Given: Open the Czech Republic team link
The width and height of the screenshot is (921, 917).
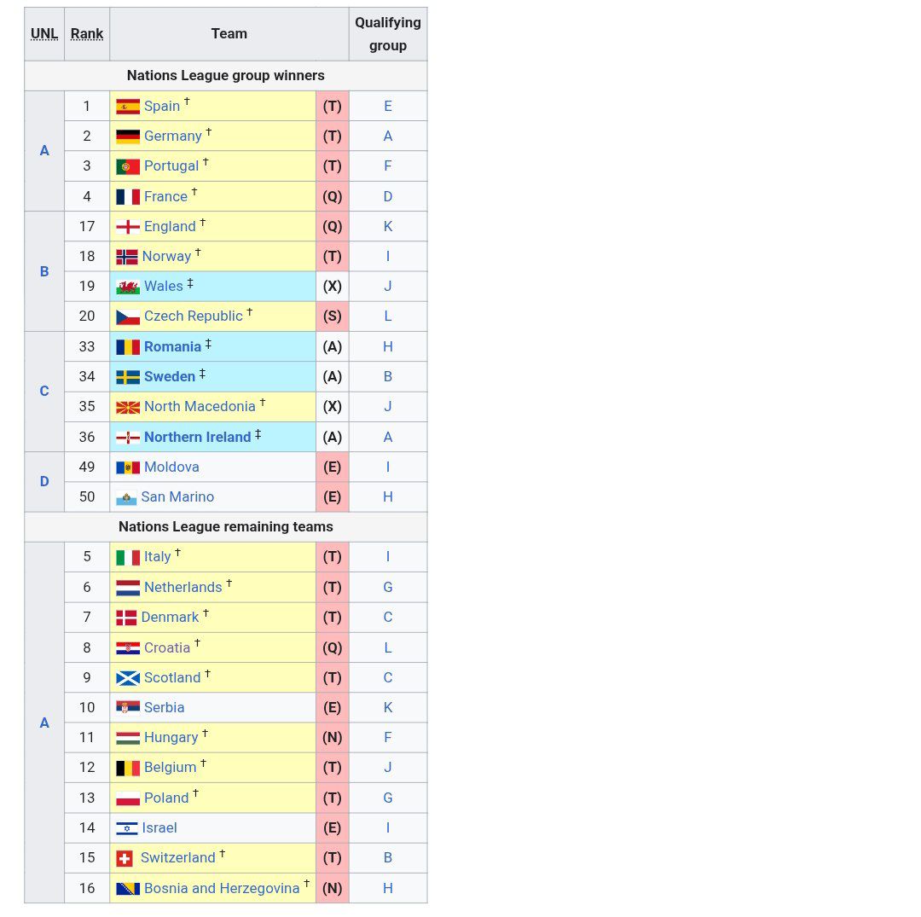Looking at the screenshot, I should pyautogui.click(x=191, y=316).
